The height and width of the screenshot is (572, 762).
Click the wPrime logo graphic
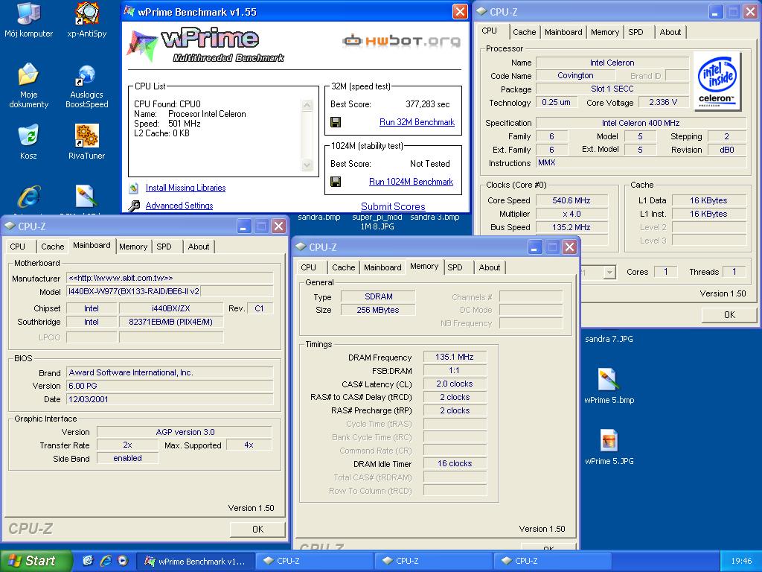coord(205,45)
